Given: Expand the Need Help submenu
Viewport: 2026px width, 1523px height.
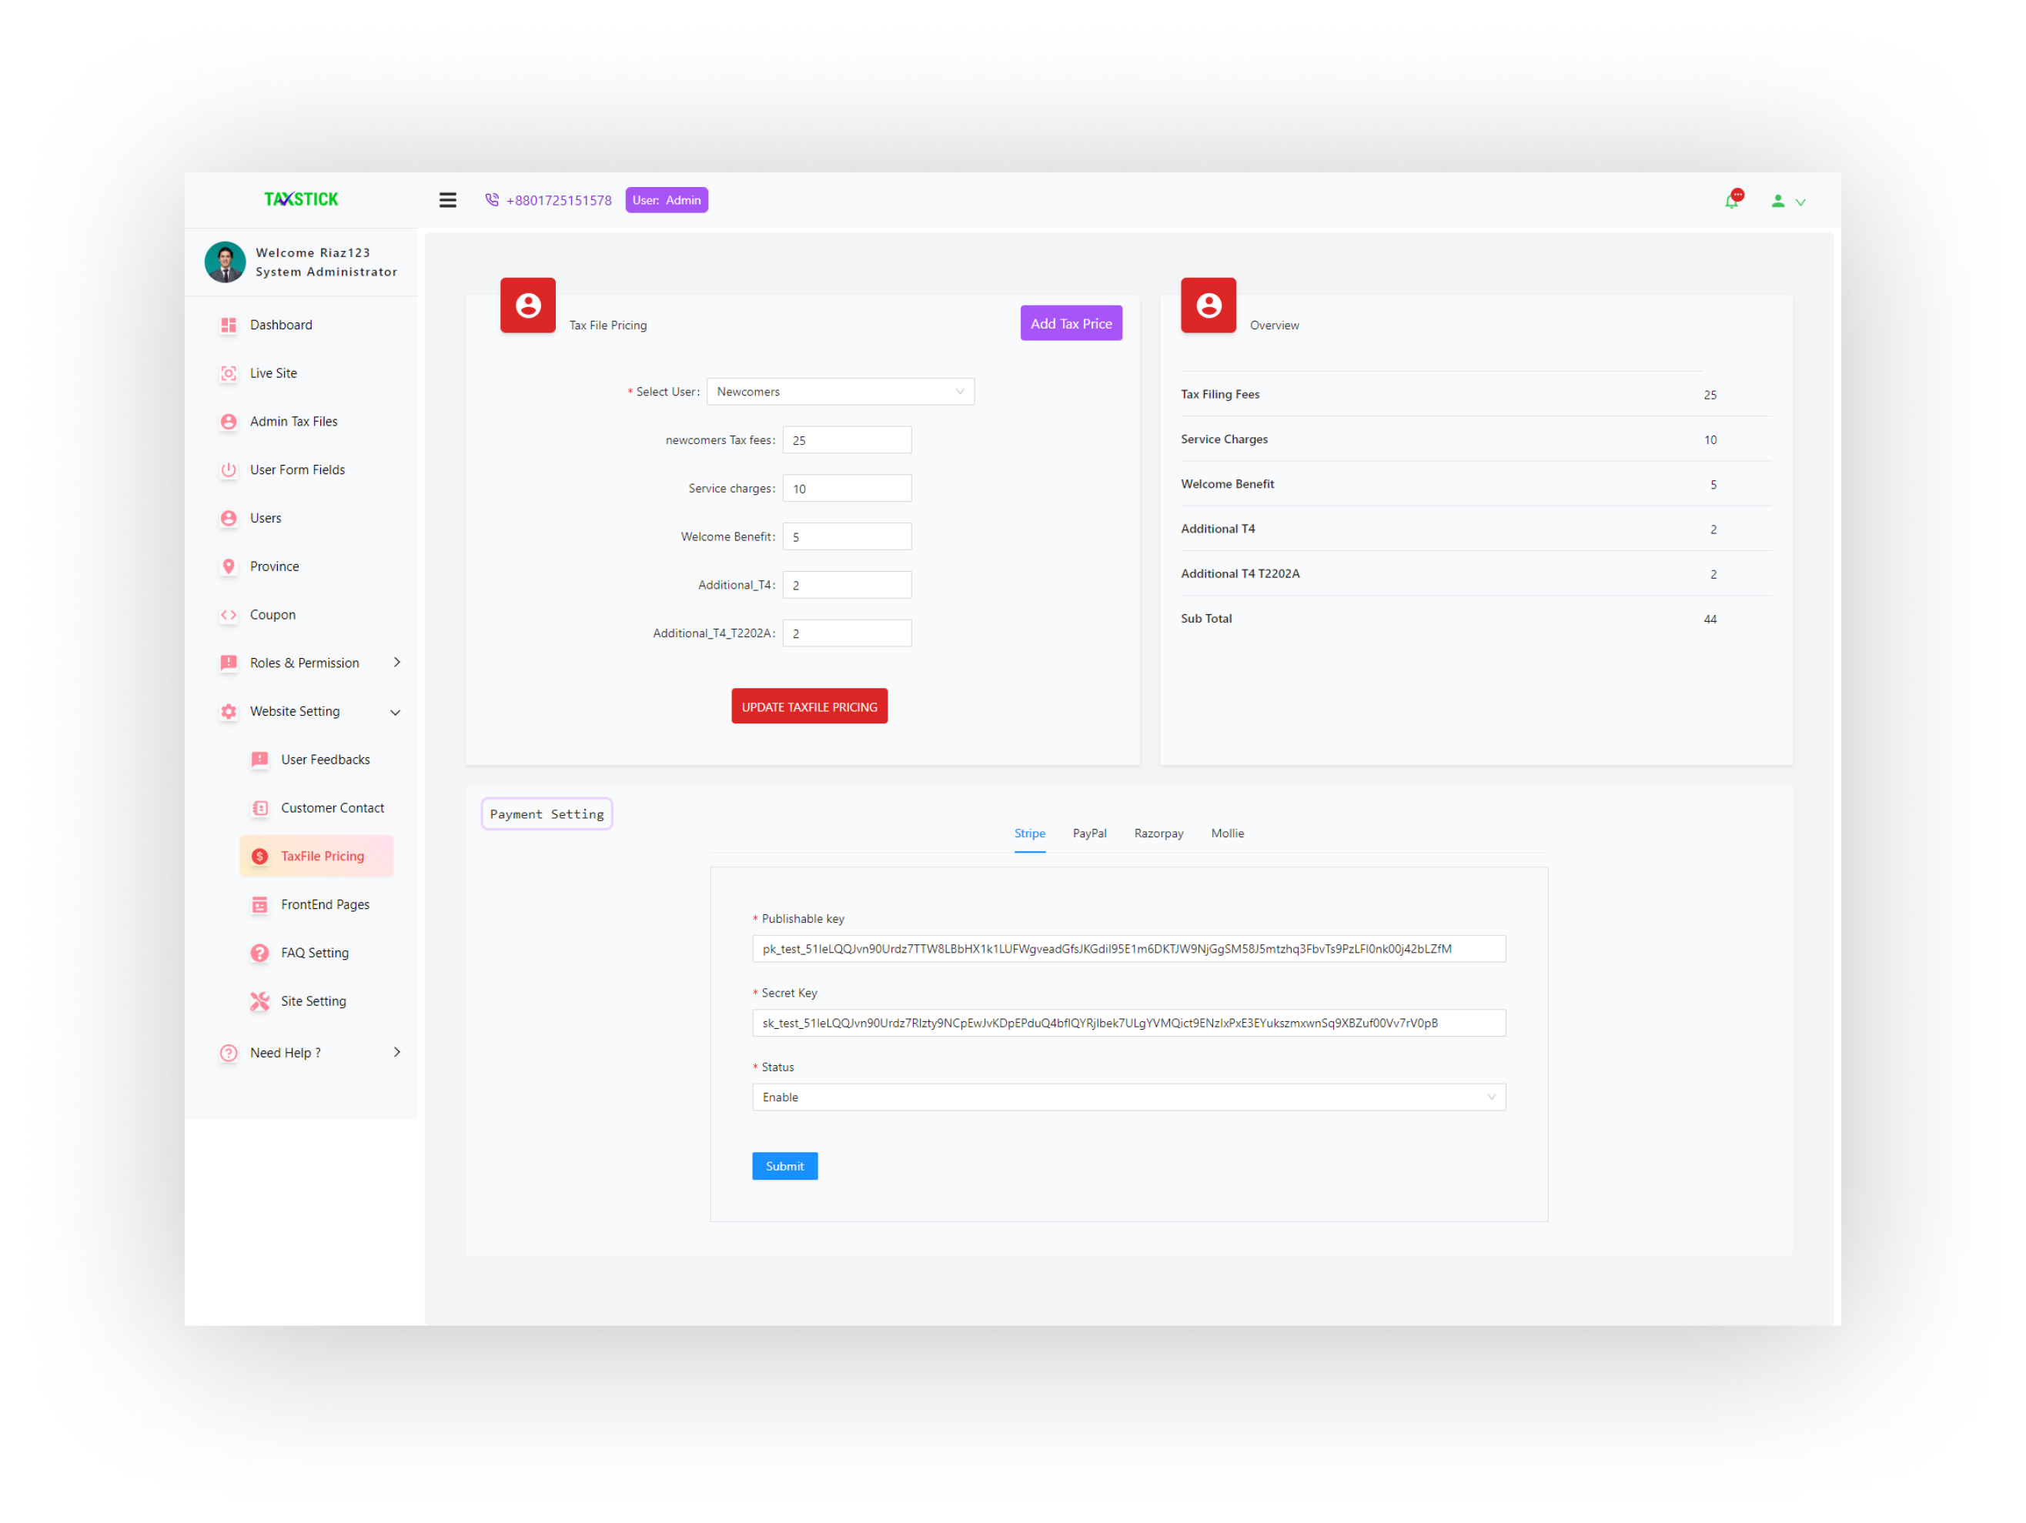Looking at the screenshot, I should point(396,1052).
